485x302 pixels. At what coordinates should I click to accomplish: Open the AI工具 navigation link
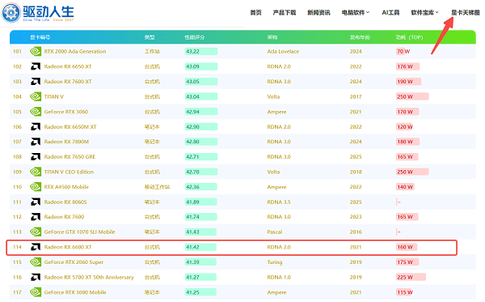(x=390, y=13)
